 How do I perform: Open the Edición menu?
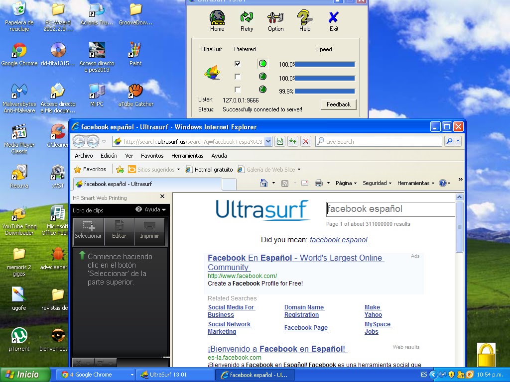pos(109,156)
